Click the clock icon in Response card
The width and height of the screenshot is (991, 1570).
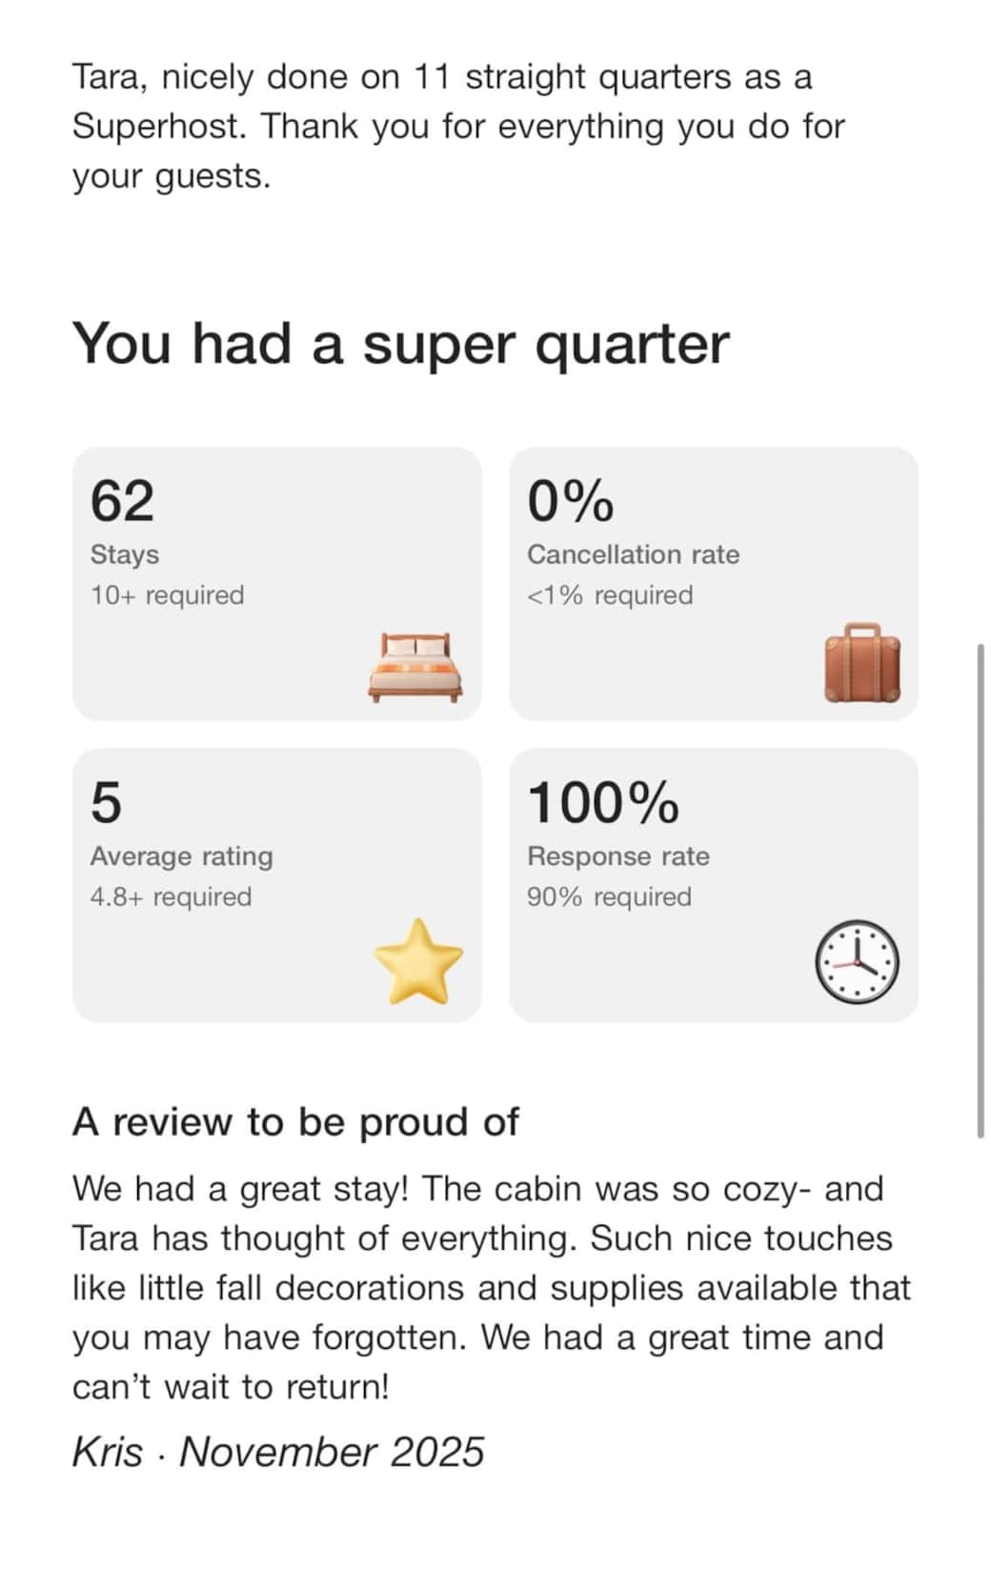[857, 961]
